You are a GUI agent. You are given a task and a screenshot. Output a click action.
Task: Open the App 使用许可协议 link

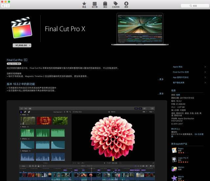(x=181, y=77)
